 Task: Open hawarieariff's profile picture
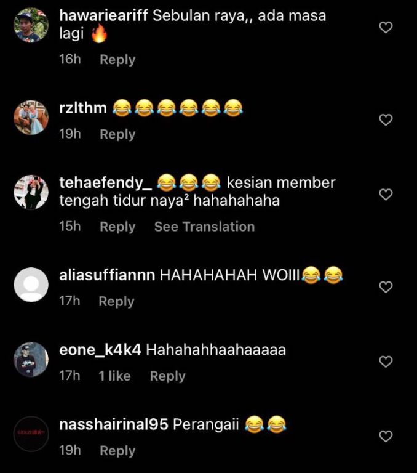31,25
